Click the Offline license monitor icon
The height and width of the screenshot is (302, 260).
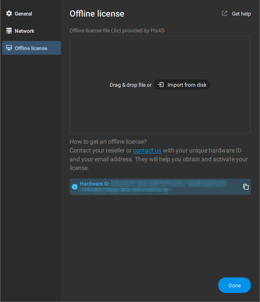click(9, 48)
